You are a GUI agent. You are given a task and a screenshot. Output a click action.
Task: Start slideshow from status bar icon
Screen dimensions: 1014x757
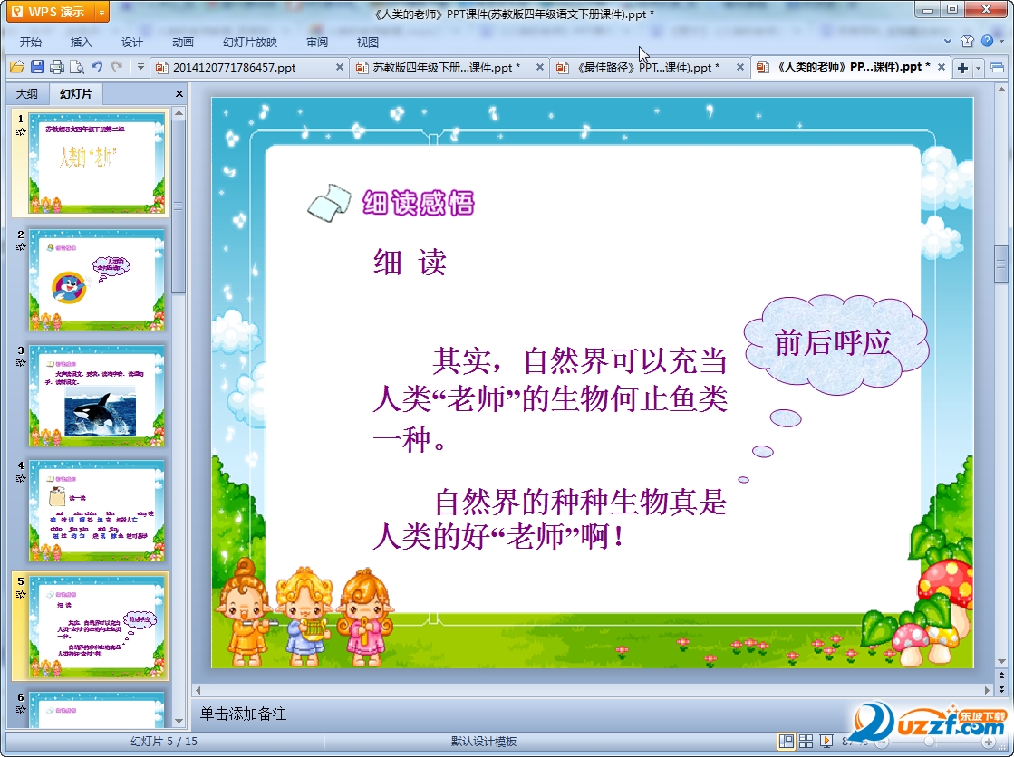(x=826, y=742)
